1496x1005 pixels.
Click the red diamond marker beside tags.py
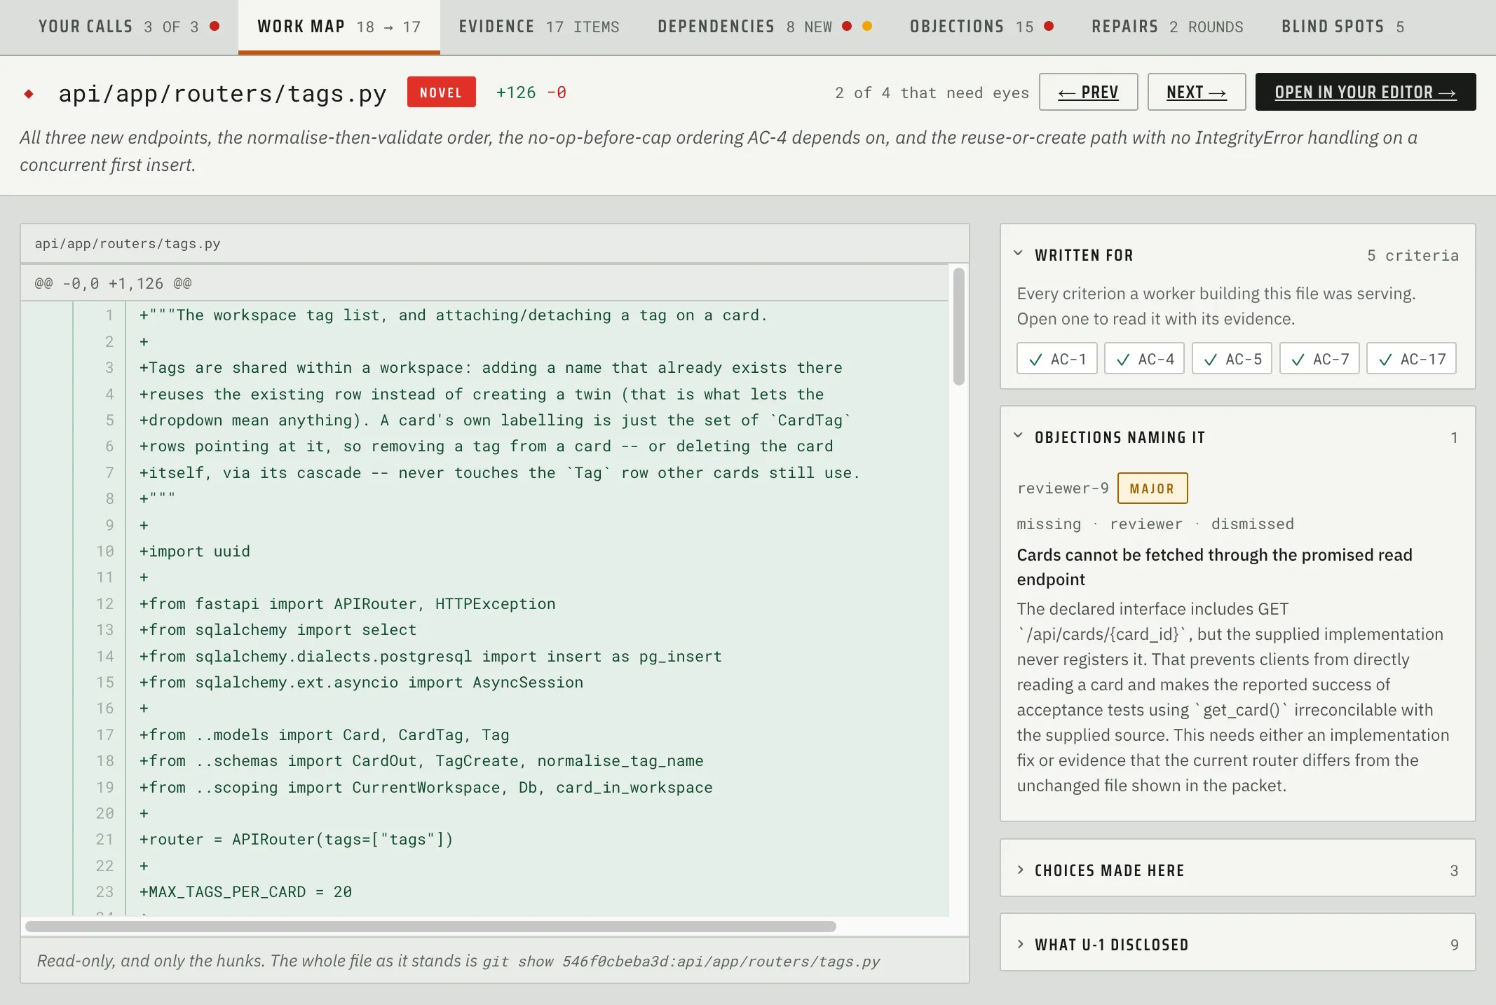point(29,93)
